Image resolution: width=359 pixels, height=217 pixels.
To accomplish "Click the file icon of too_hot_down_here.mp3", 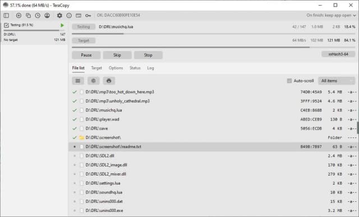I will pyautogui.click(x=81, y=92).
